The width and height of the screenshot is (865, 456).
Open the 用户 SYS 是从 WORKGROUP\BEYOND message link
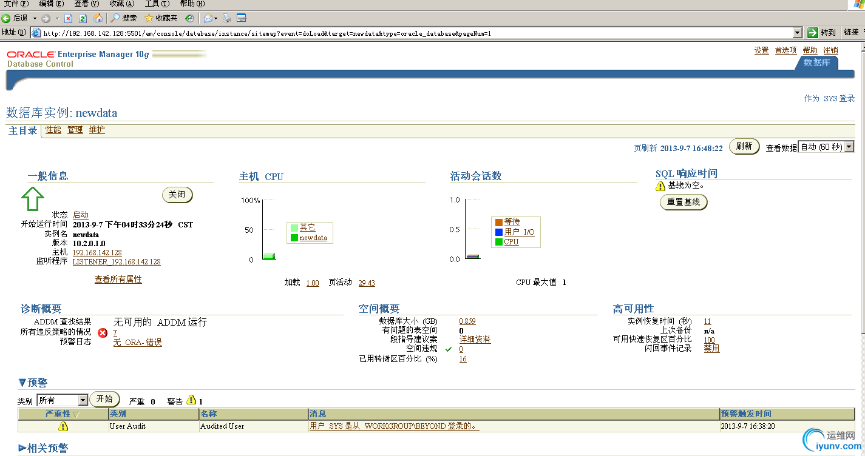[x=395, y=426]
